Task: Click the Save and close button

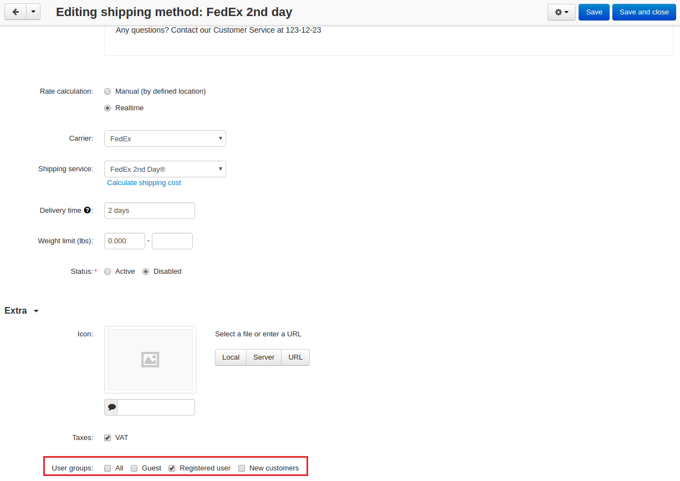Action: (644, 12)
